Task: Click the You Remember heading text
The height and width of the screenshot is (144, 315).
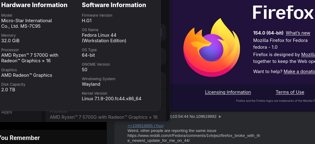Action: tap(19, 138)
